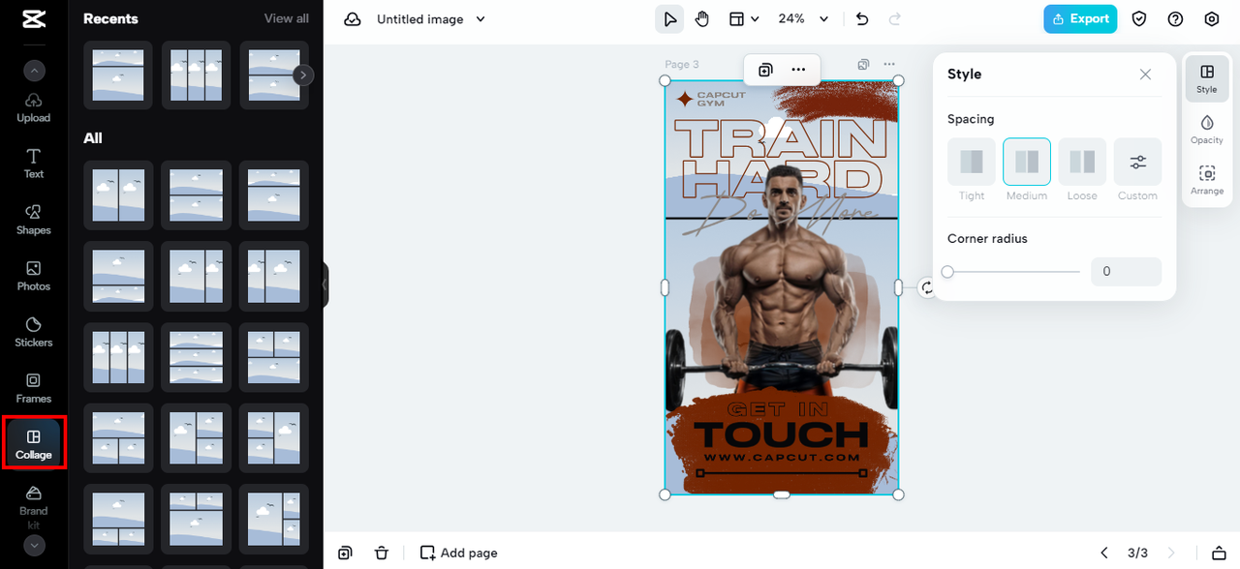1240x569 pixels.
Task: Go to the previous page arrow
Action: coord(1104,553)
